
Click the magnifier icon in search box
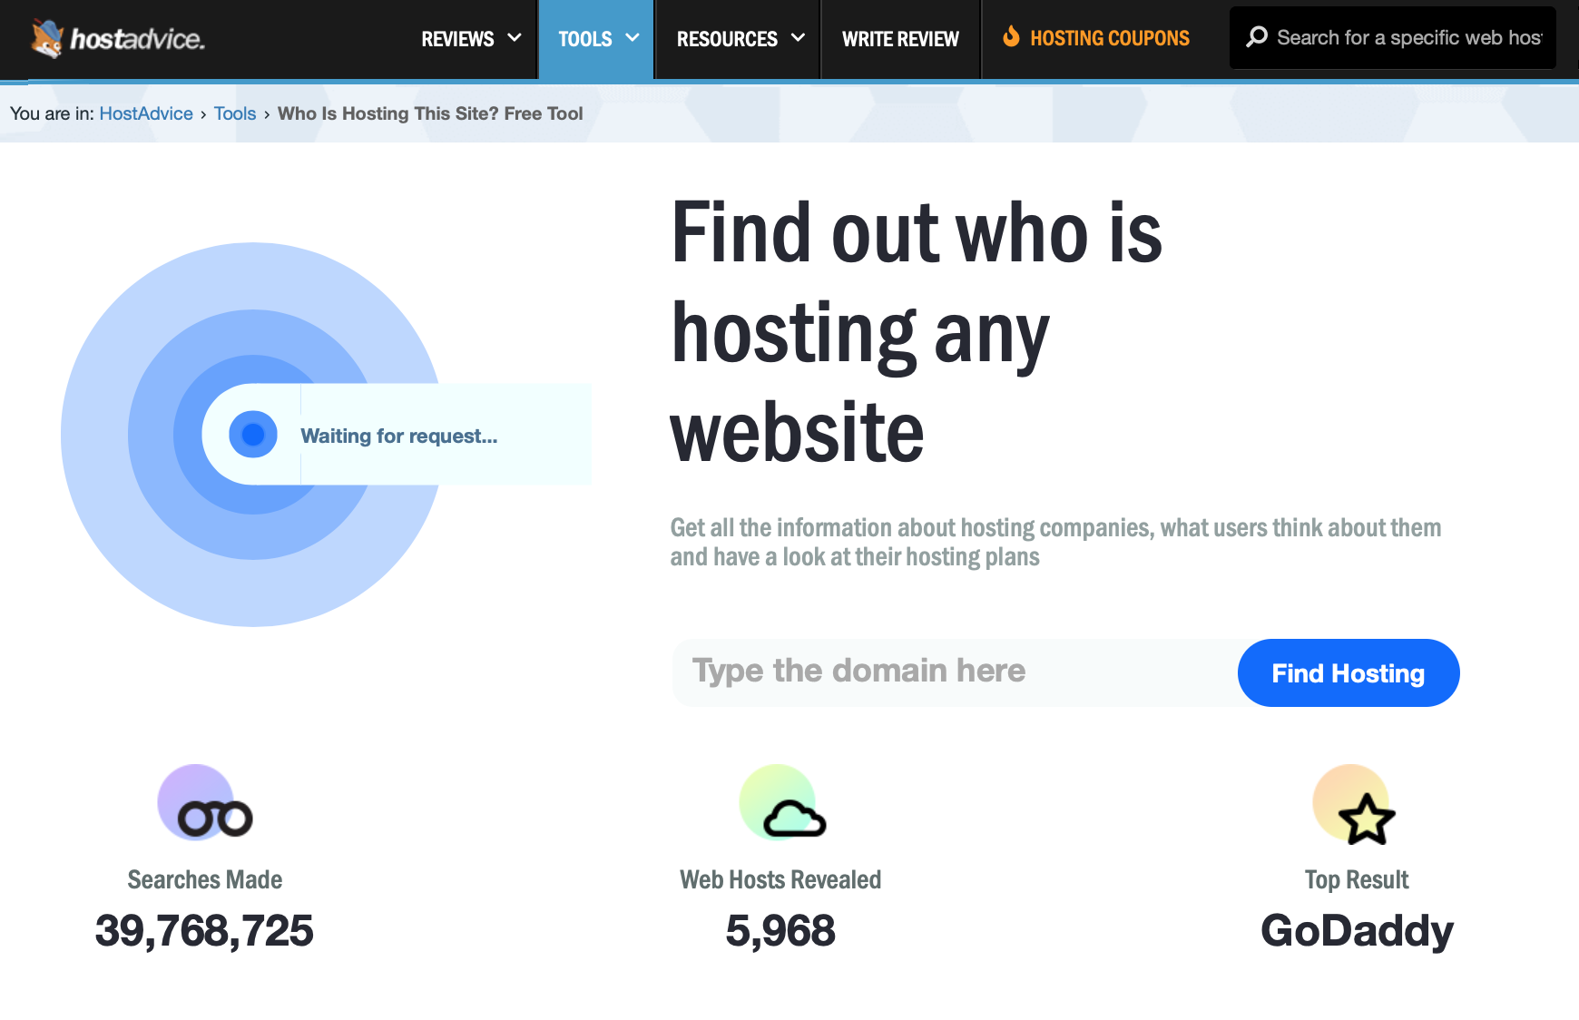coord(1257,37)
